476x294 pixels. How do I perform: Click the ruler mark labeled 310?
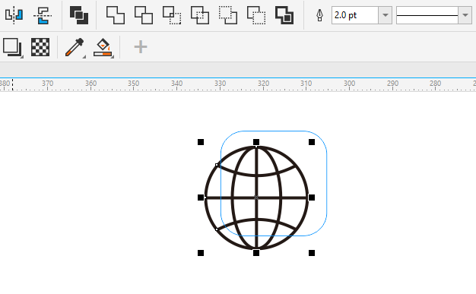click(306, 84)
